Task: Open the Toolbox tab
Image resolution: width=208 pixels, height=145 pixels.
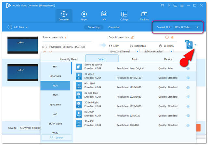Action: pyautogui.click(x=144, y=16)
